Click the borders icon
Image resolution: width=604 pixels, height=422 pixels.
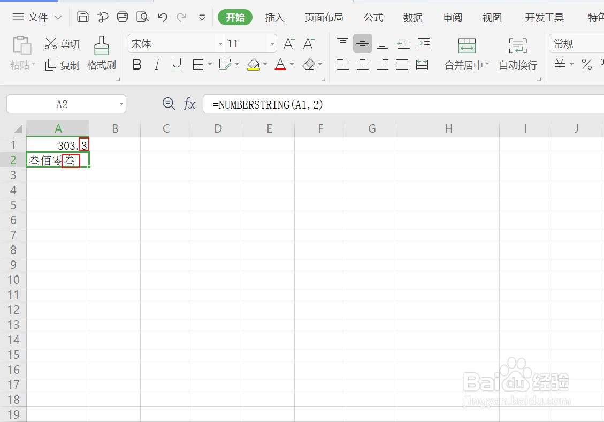[198, 64]
